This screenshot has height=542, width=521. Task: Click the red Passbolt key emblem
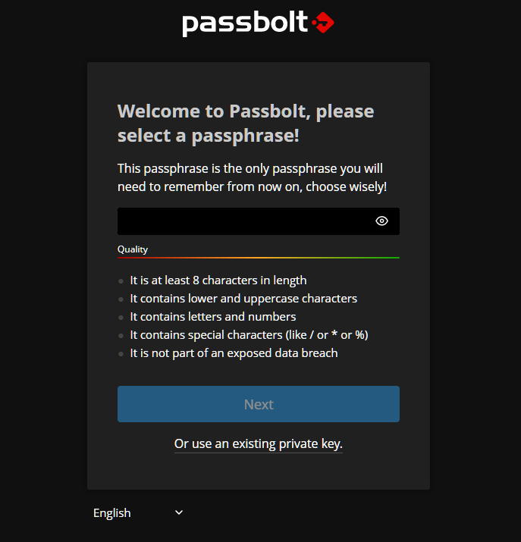[323, 23]
